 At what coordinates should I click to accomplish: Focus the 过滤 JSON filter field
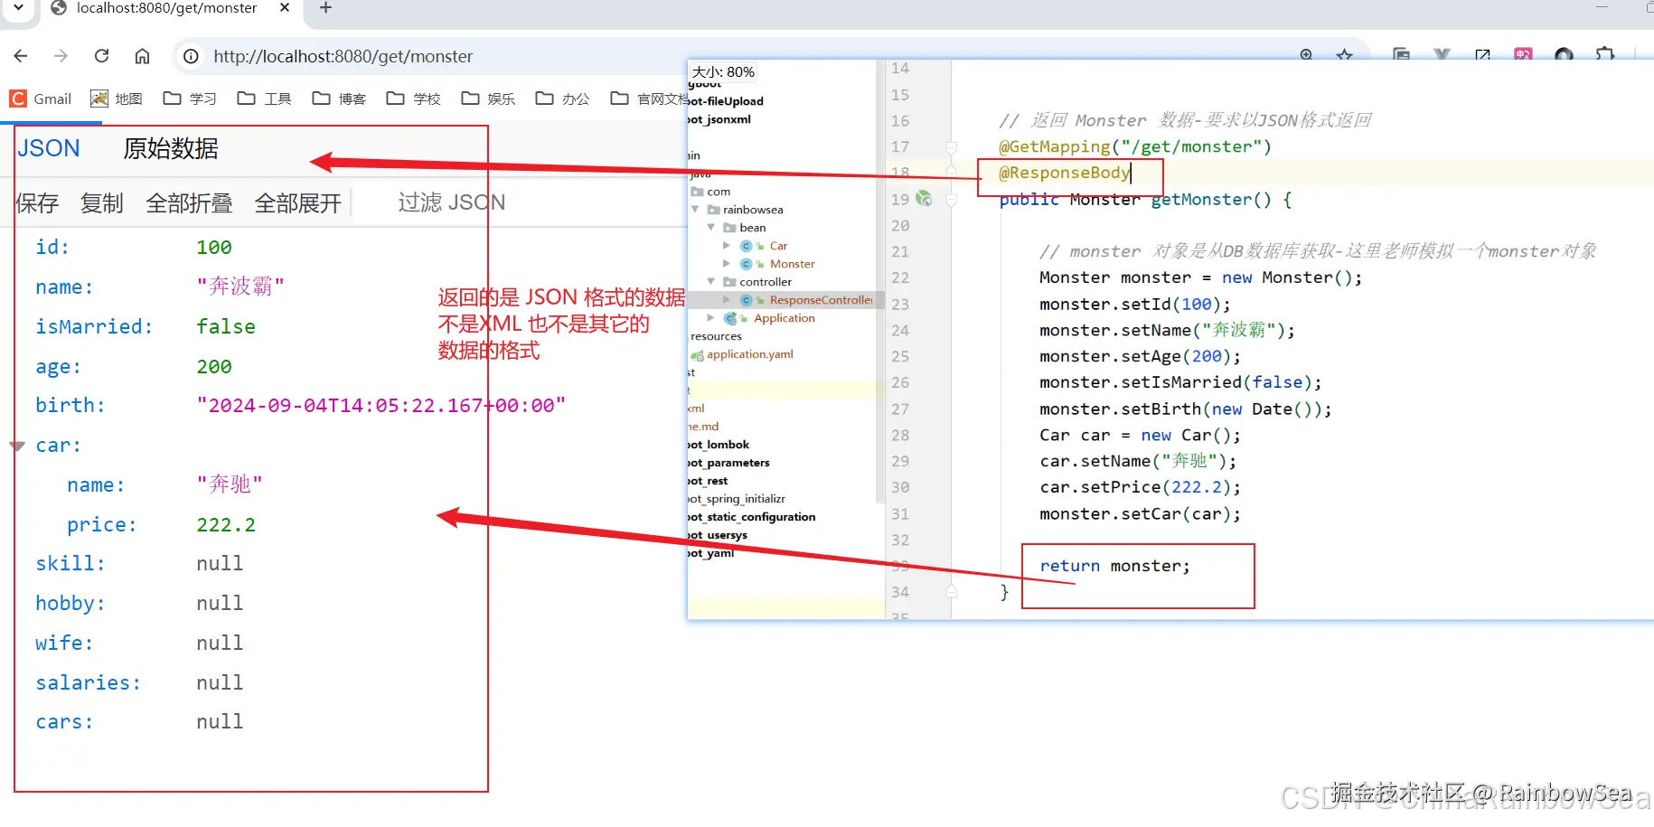click(452, 202)
